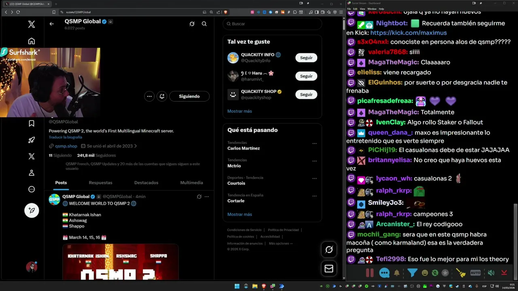The image size is (518, 291).
Task: Click the blue chat bubble in Social Stream
Action: (x=384, y=273)
